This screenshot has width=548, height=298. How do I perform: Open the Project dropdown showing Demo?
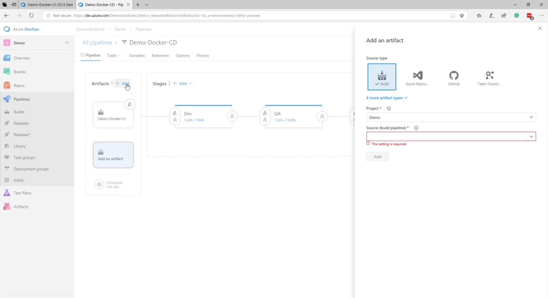tap(451, 117)
